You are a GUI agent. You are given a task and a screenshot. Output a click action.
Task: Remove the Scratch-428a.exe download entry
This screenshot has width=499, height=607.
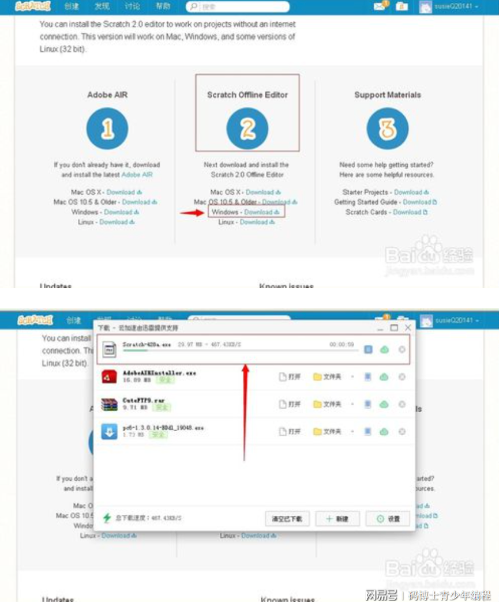[402, 349]
